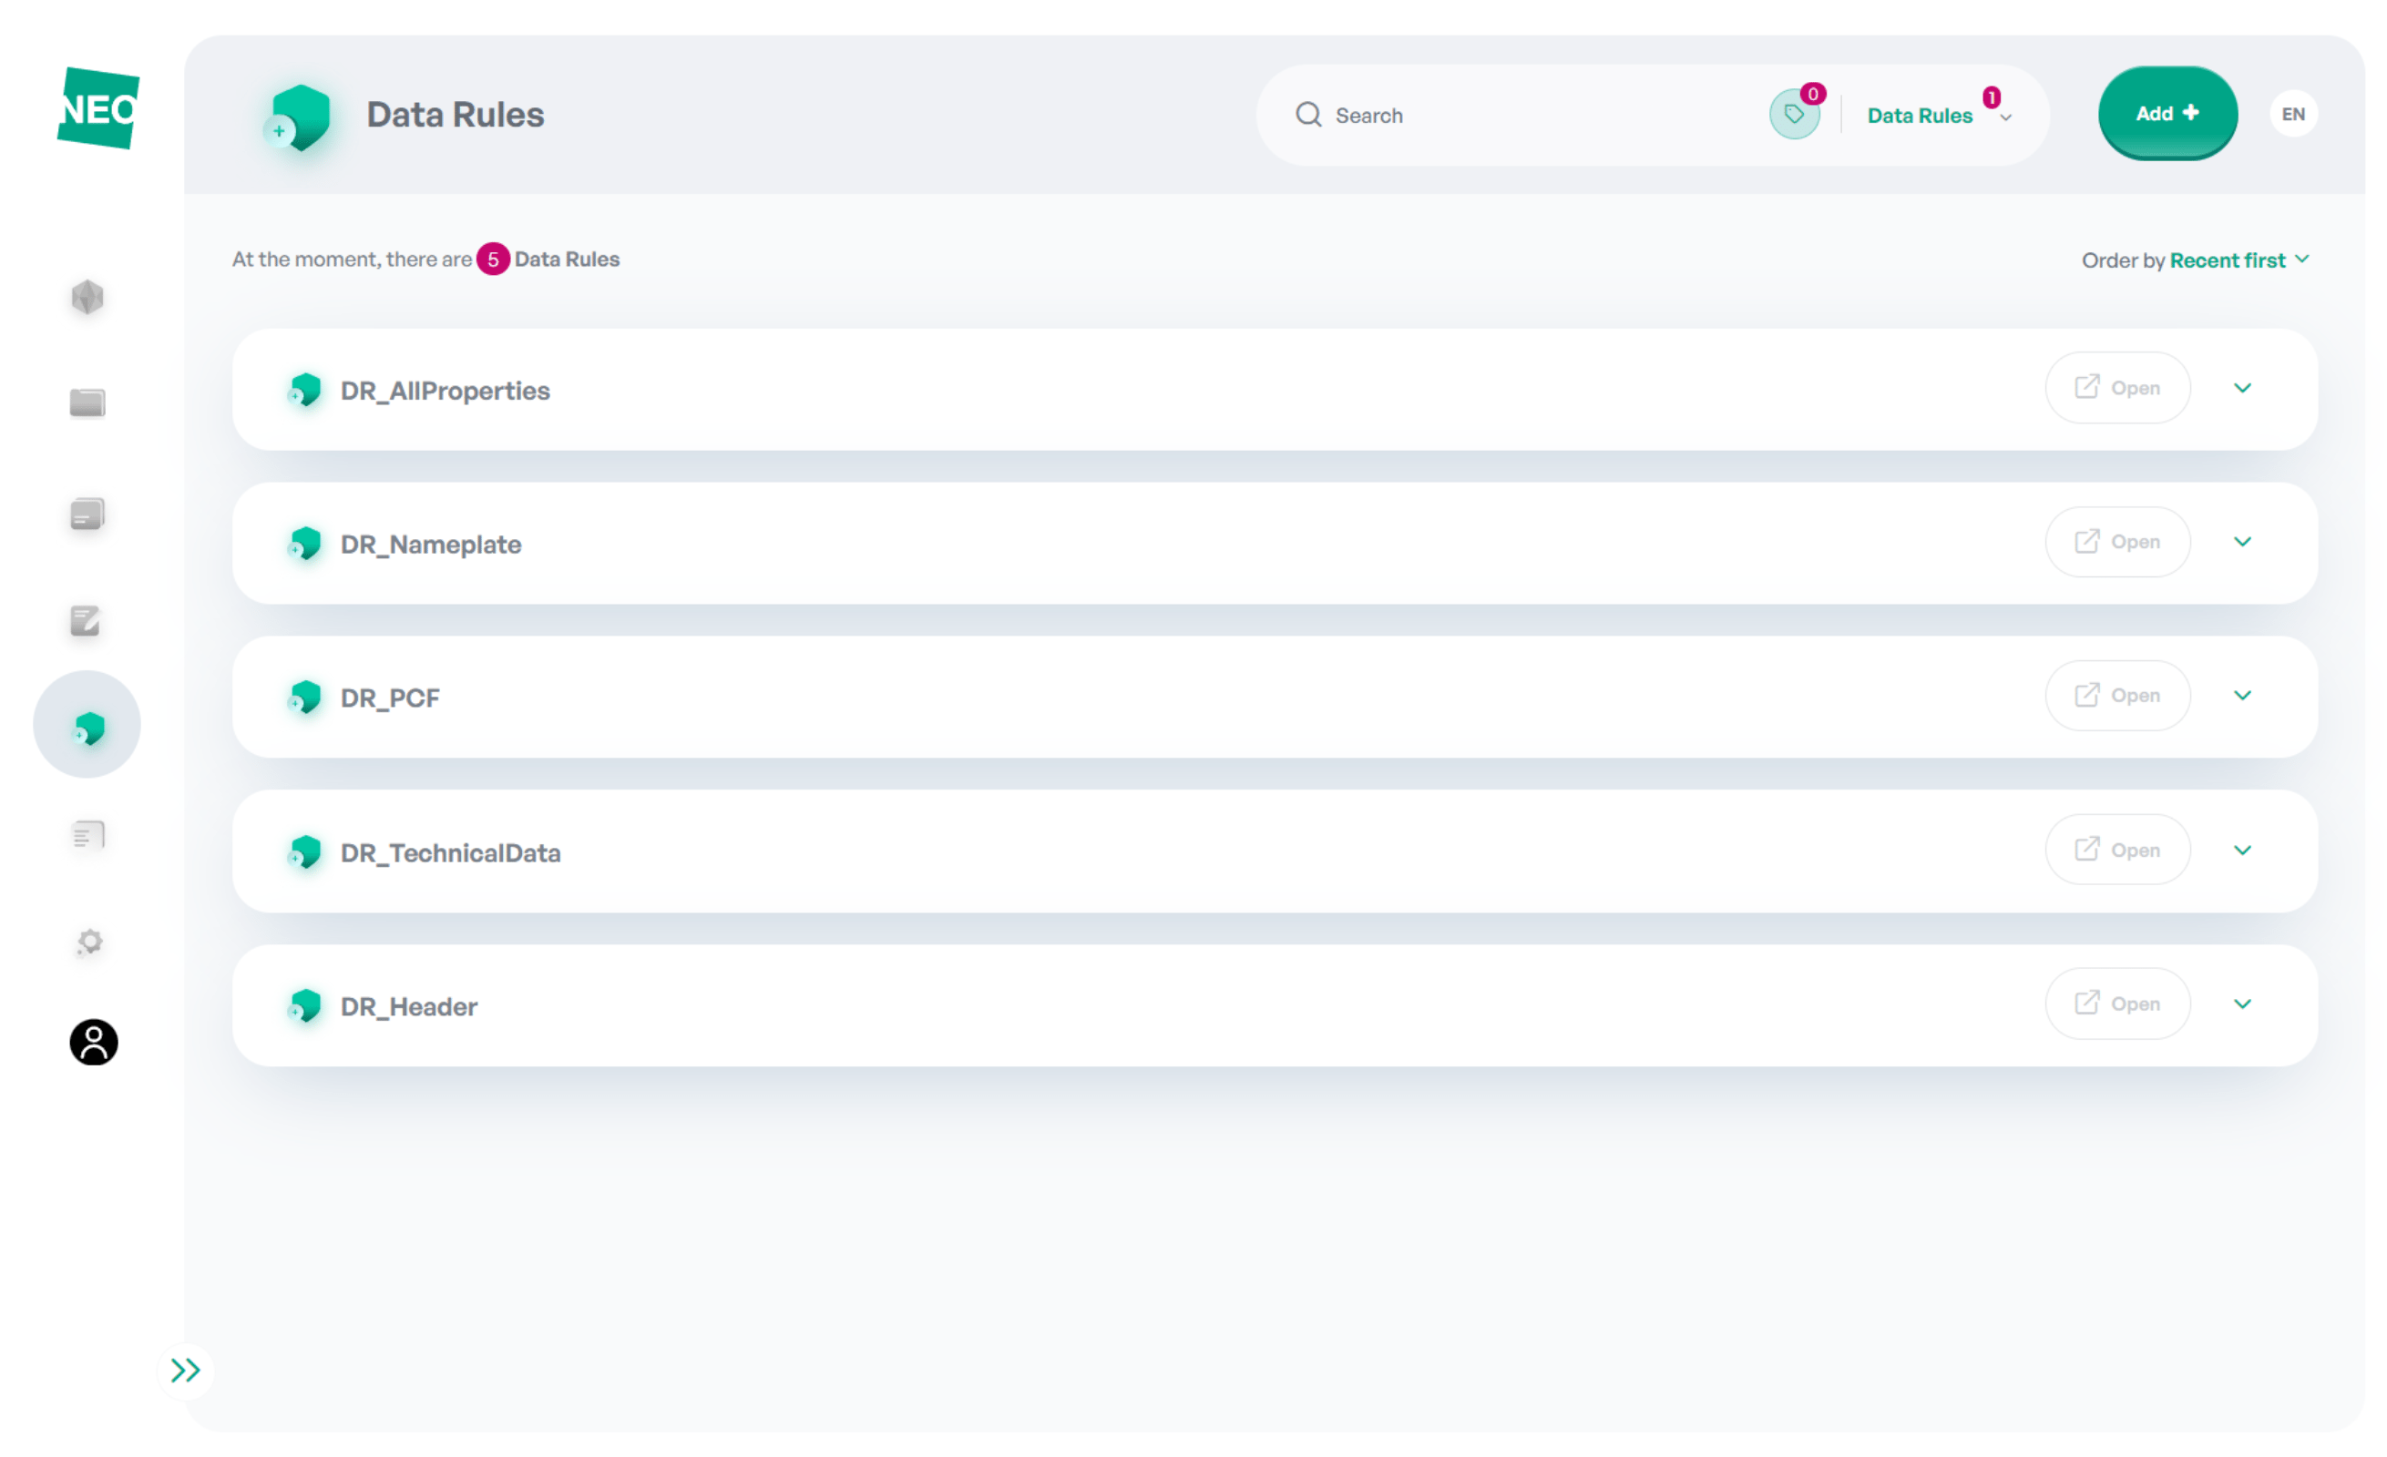Open the Order by Recent first dropdown
The height and width of the screenshot is (1457, 2387).
2238,260
